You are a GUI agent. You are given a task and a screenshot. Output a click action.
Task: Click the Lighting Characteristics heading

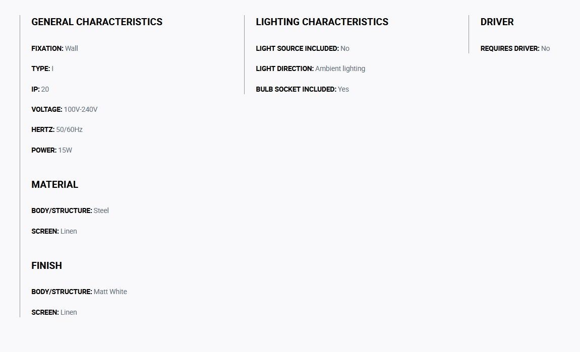coord(322,22)
